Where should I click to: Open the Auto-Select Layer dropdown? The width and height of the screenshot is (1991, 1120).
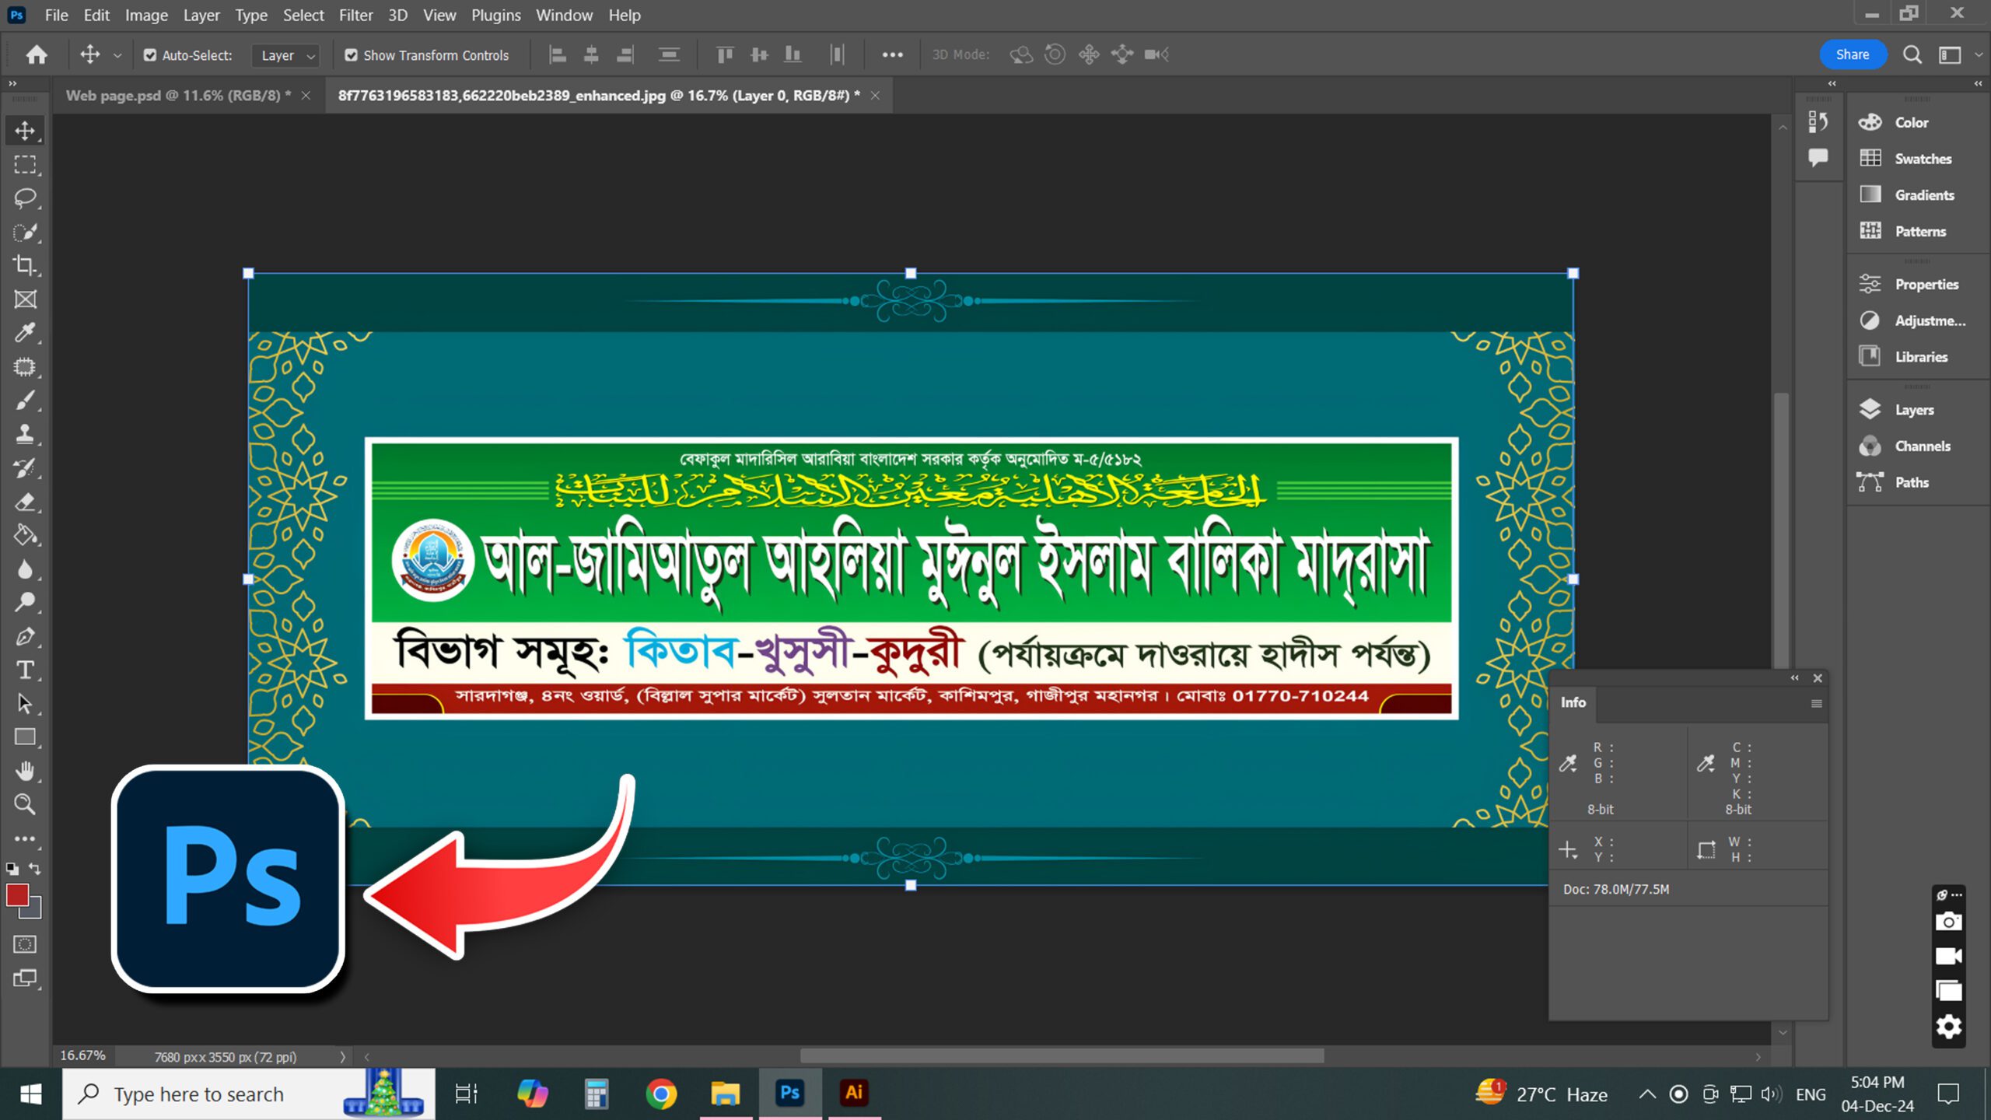pos(287,55)
